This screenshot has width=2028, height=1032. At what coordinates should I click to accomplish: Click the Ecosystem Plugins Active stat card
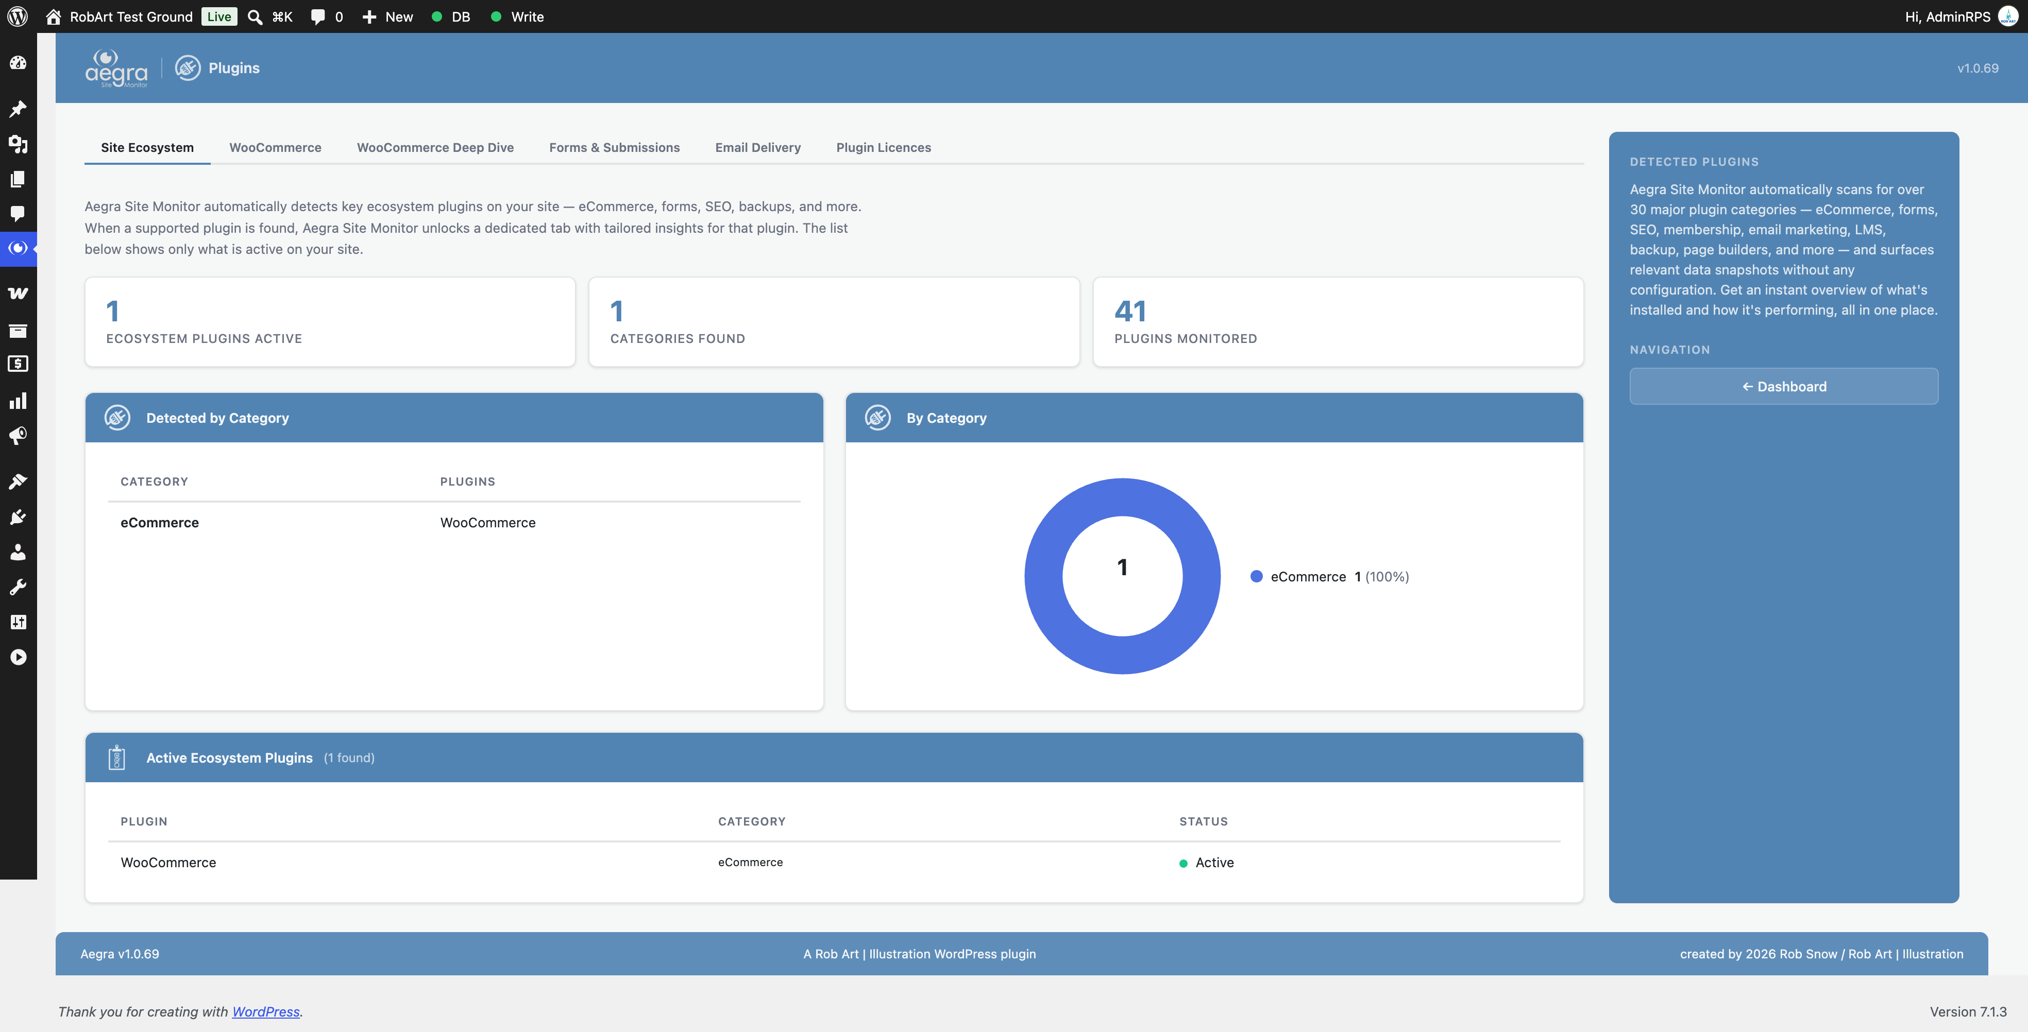pos(330,322)
